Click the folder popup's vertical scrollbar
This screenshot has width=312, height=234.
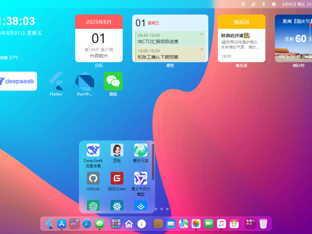[153, 162]
